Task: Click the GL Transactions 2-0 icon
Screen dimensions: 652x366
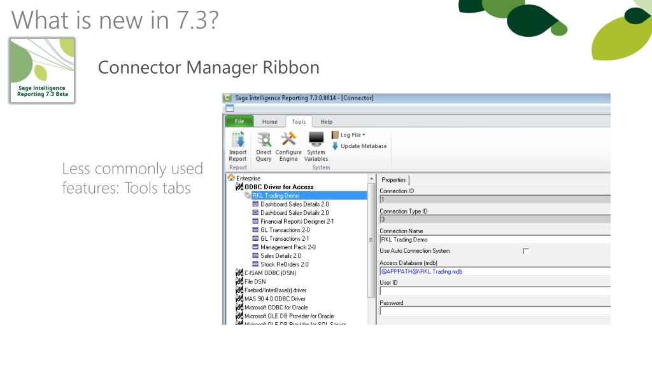Action: (256, 230)
